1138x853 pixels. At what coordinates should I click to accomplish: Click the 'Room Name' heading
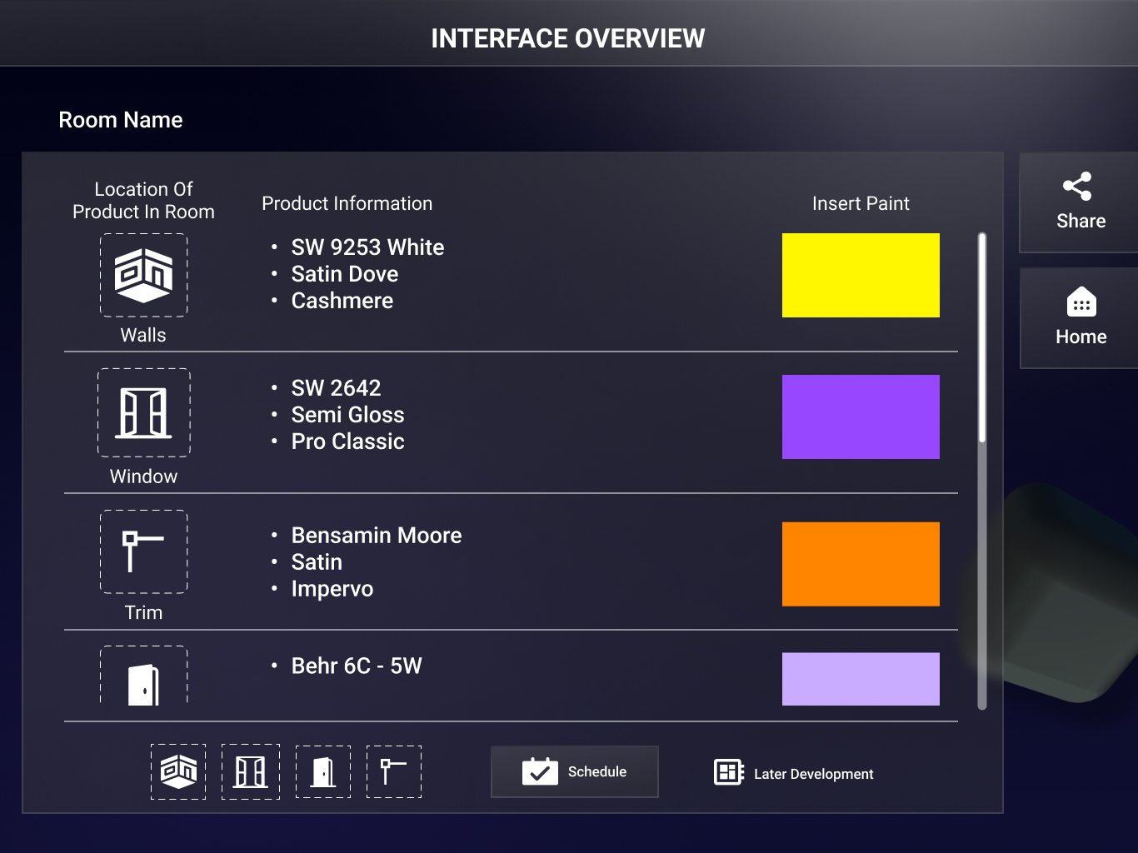pos(121,120)
